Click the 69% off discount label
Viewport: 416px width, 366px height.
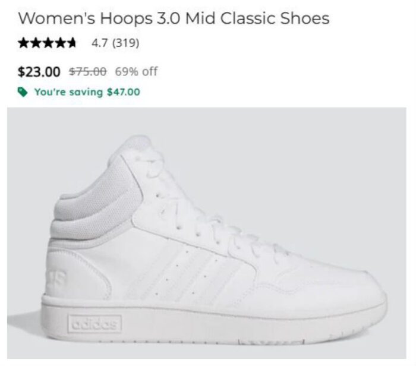[136, 72]
